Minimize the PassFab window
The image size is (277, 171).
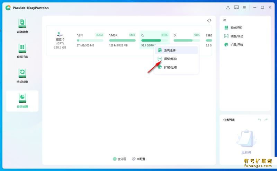coord(254,7)
